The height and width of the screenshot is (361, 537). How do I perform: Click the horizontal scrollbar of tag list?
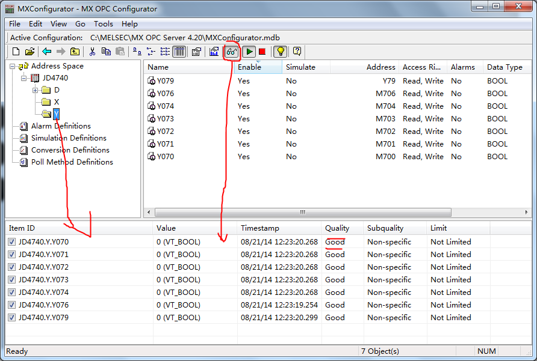tap(303, 213)
